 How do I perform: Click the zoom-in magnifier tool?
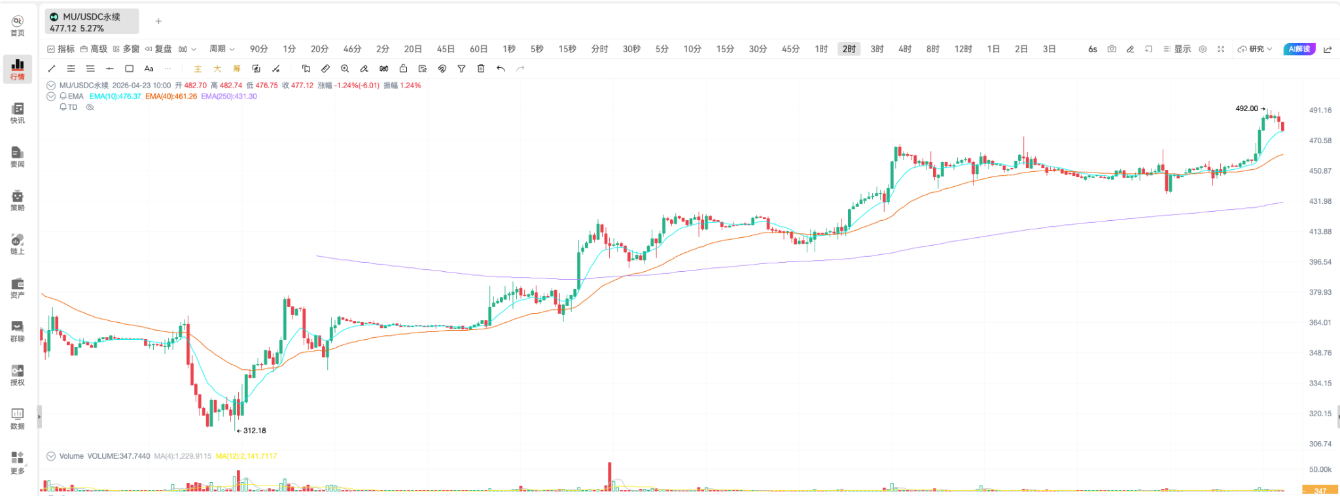tap(345, 69)
